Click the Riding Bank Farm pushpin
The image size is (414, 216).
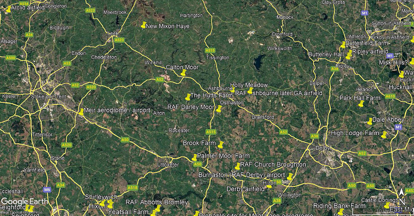coord(341,212)
